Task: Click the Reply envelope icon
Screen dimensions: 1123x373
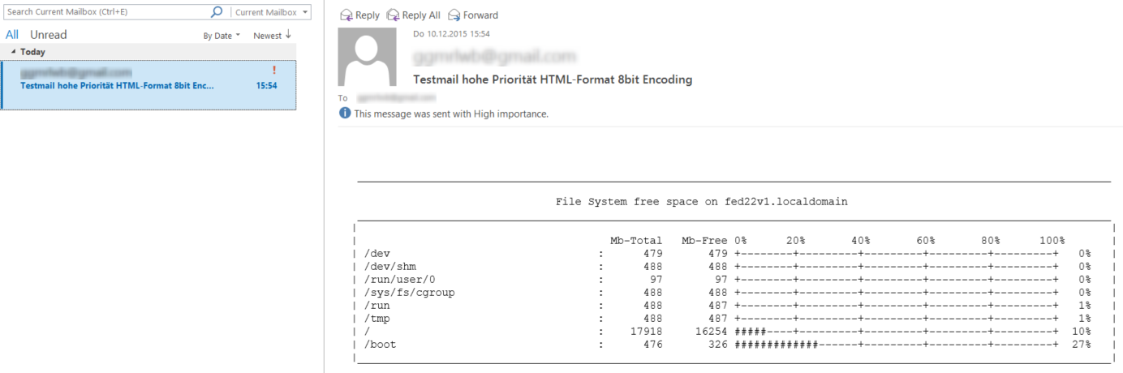Action: tap(346, 15)
